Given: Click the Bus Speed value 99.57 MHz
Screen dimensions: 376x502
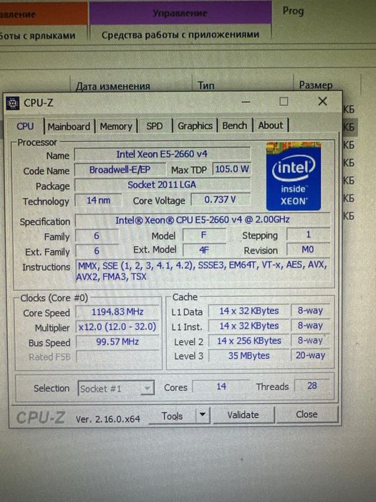Looking at the screenshot, I should pyautogui.click(x=117, y=342).
